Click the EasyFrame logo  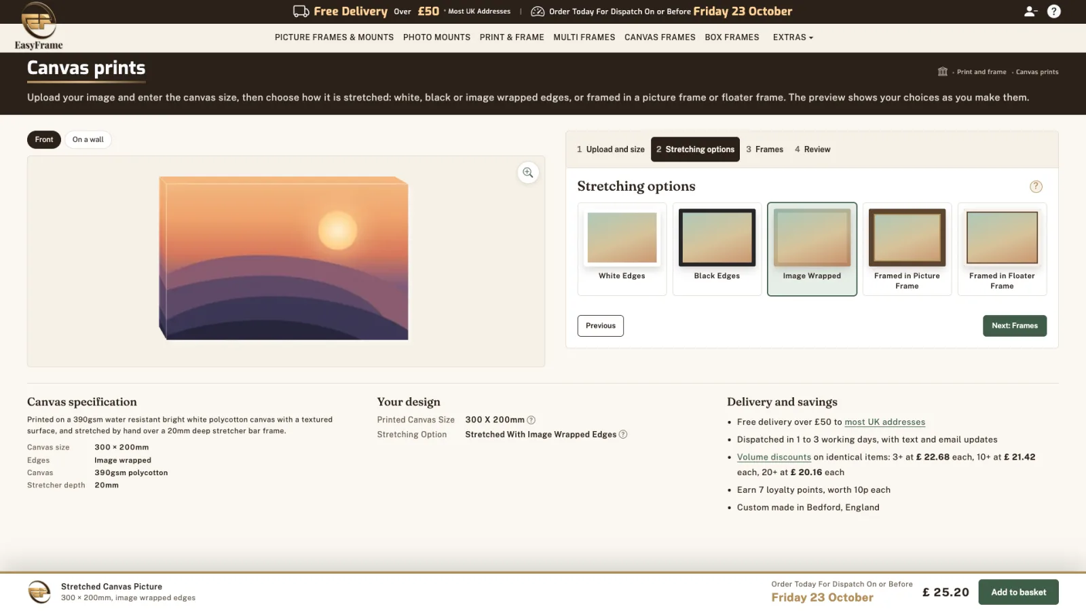tap(39, 26)
